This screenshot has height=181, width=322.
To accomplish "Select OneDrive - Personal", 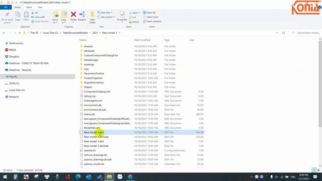I will tap(20, 70).
